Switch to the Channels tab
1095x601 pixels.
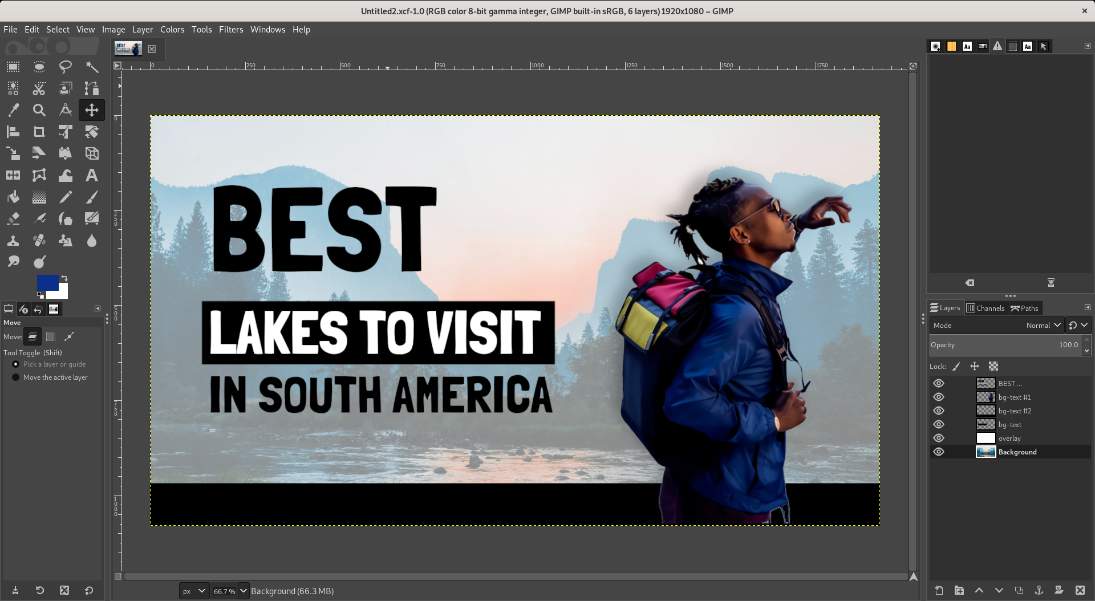coord(985,308)
